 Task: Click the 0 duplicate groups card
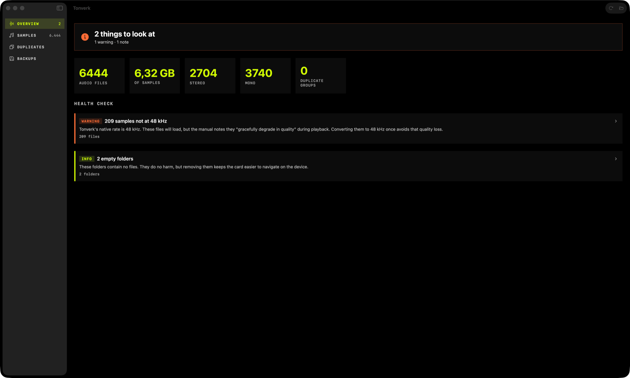coord(321,76)
